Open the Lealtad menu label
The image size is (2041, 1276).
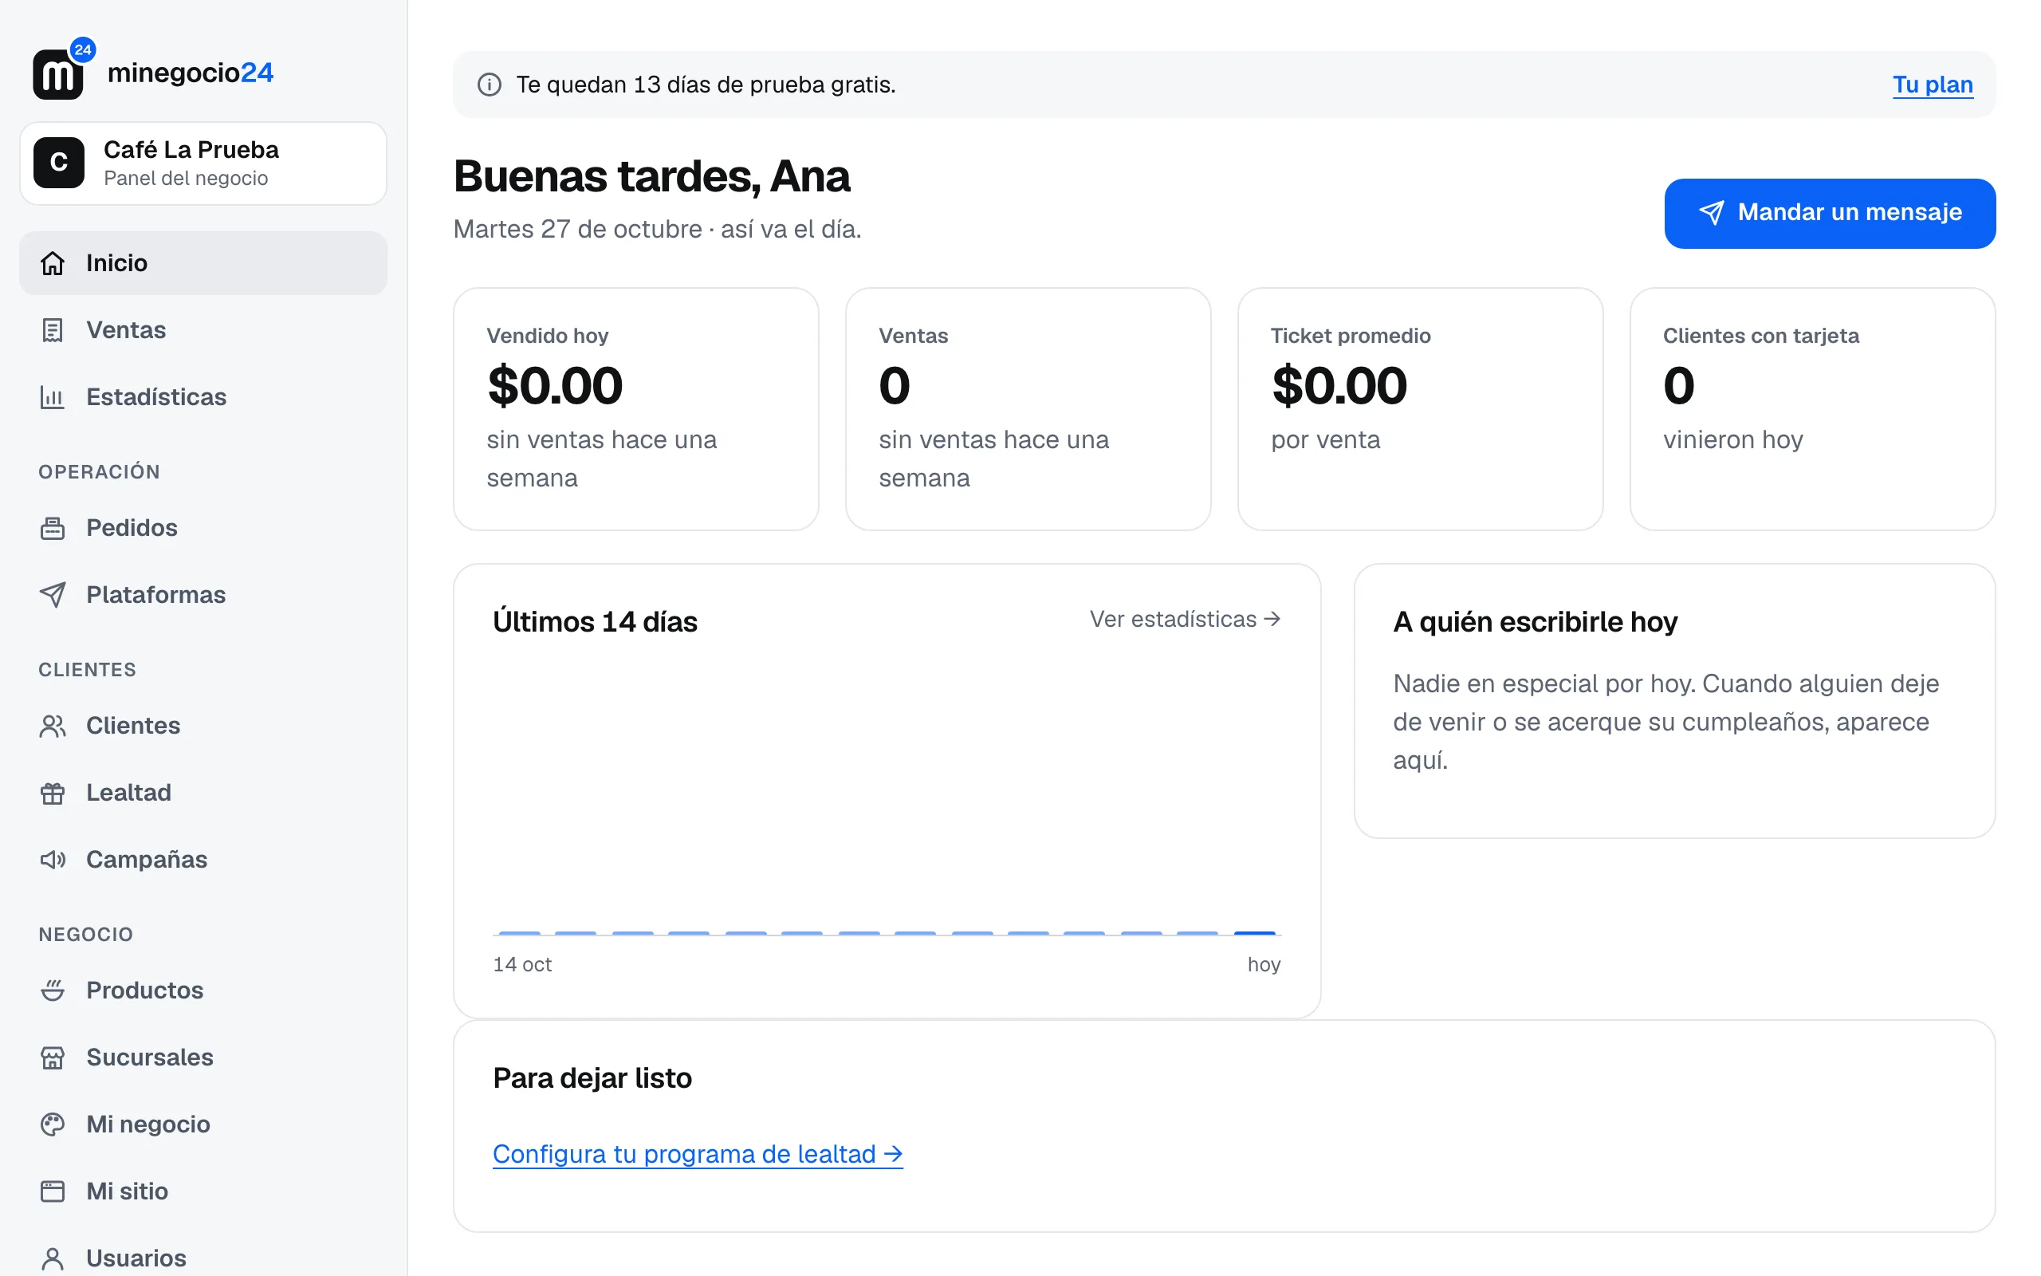129,794
